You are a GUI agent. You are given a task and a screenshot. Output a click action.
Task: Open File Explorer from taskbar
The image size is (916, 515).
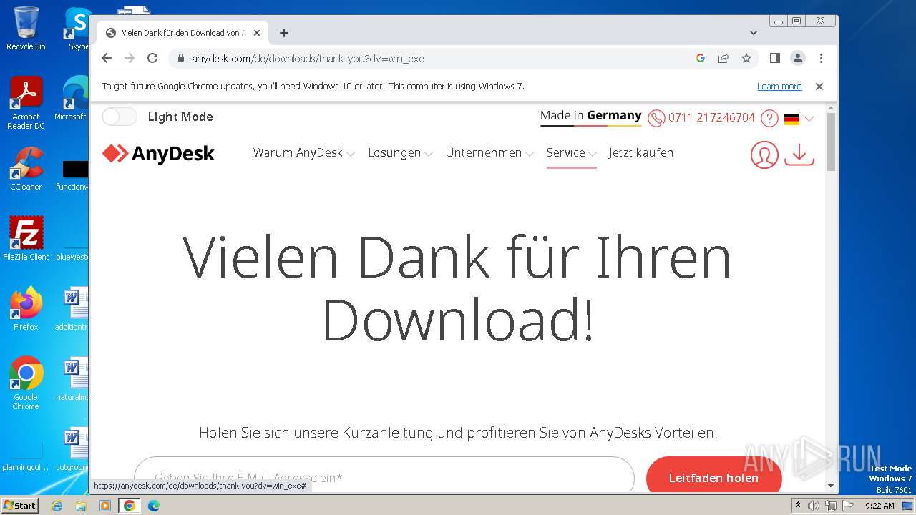coord(81,506)
